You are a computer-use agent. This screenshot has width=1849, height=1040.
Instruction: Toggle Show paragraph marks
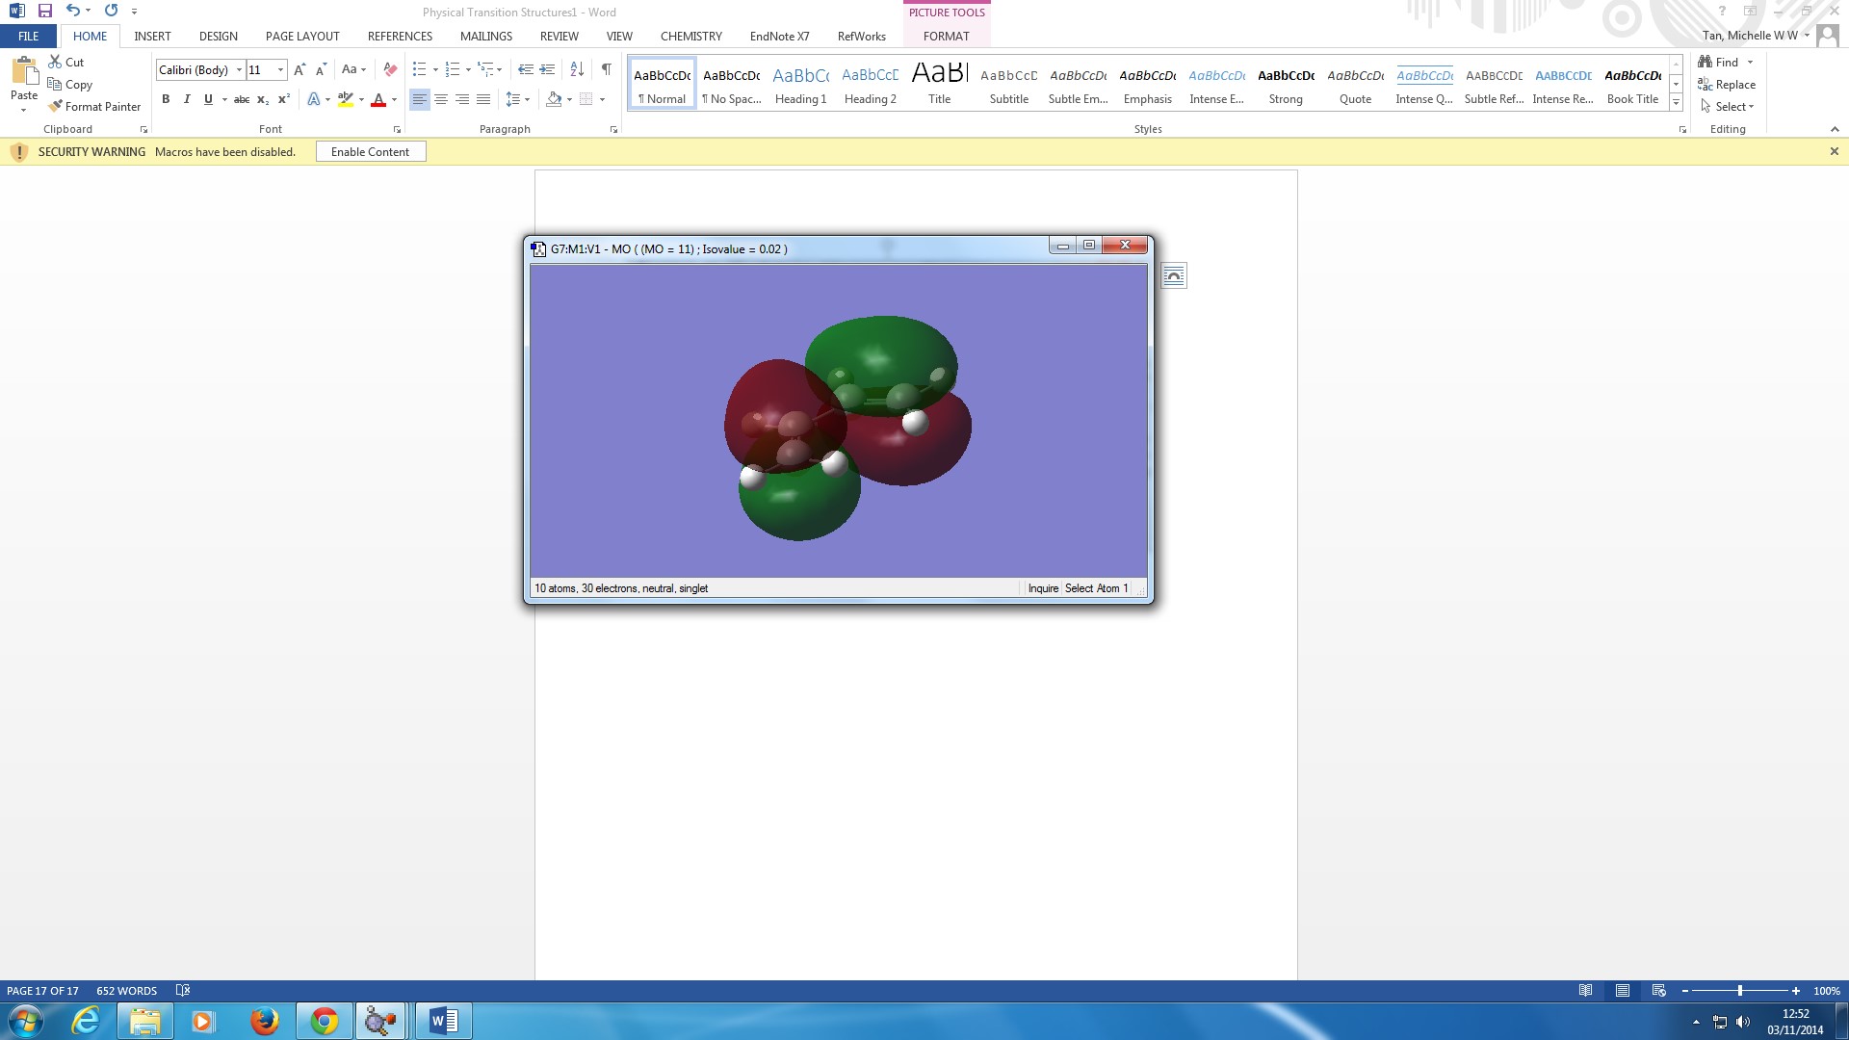[606, 69]
